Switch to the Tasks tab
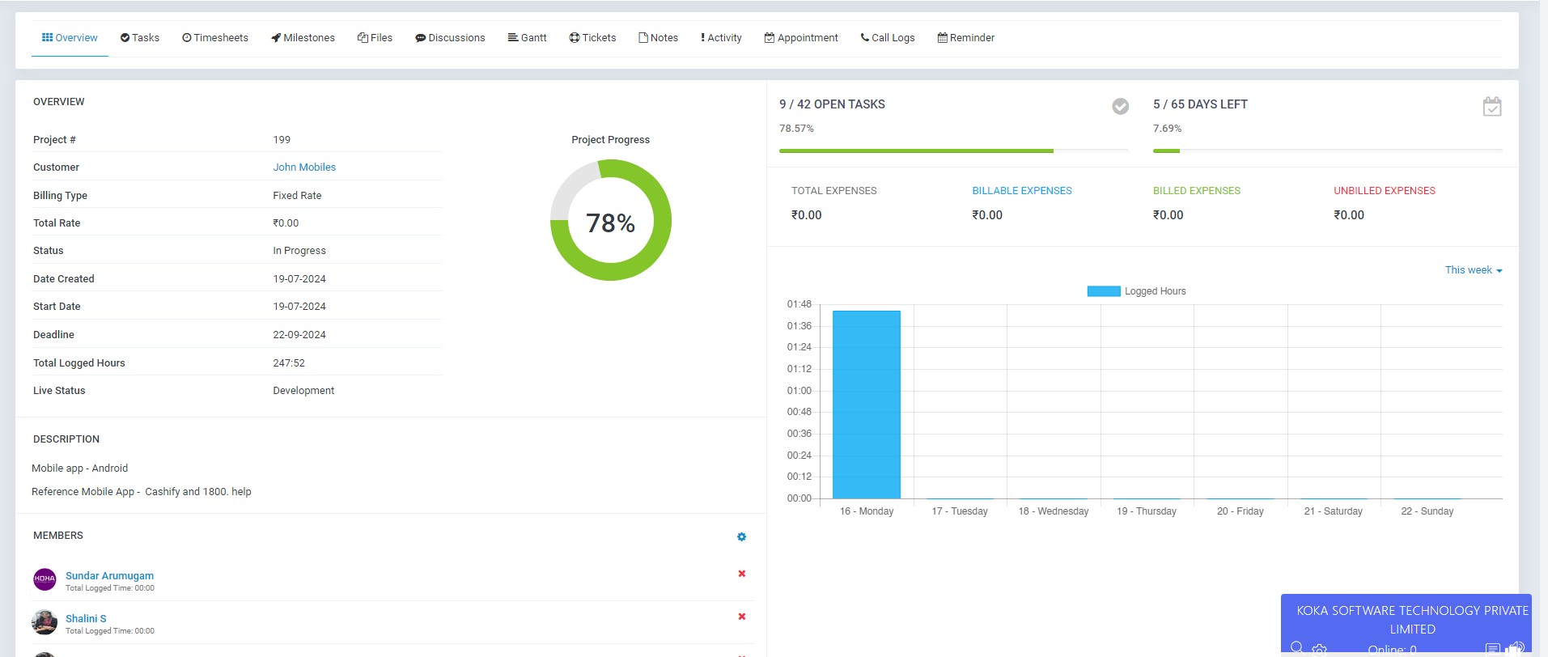Screen dimensions: 1548x657 [x=140, y=38]
